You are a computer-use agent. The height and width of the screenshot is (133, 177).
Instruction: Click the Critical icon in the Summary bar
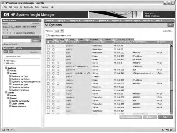[55, 39]
